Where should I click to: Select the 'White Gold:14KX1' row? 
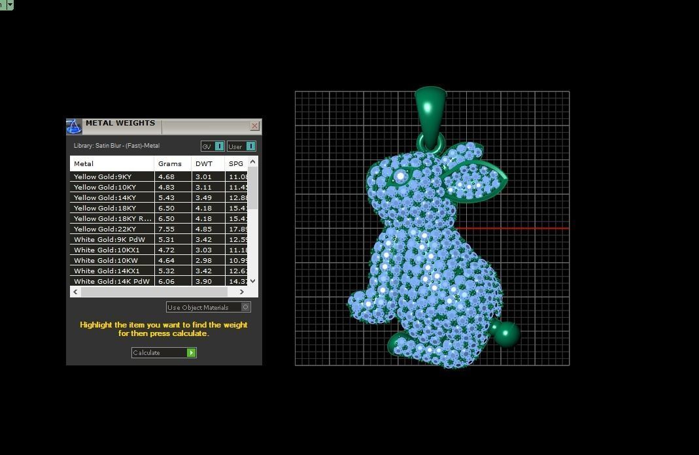(x=158, y=271)
